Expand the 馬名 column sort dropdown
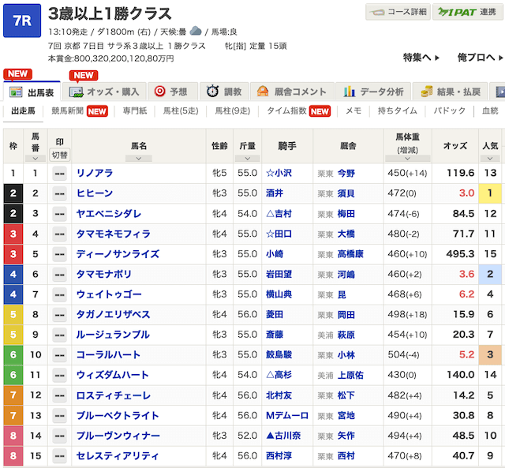This screenshot has width=505, height=468. [x=138, y=158]
